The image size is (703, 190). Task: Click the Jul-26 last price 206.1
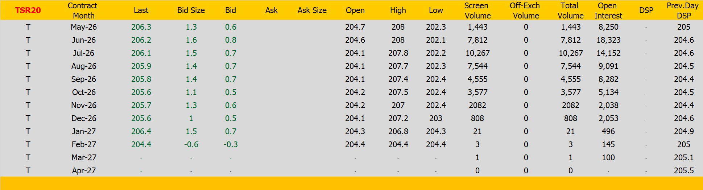click(x=141, y=53)
